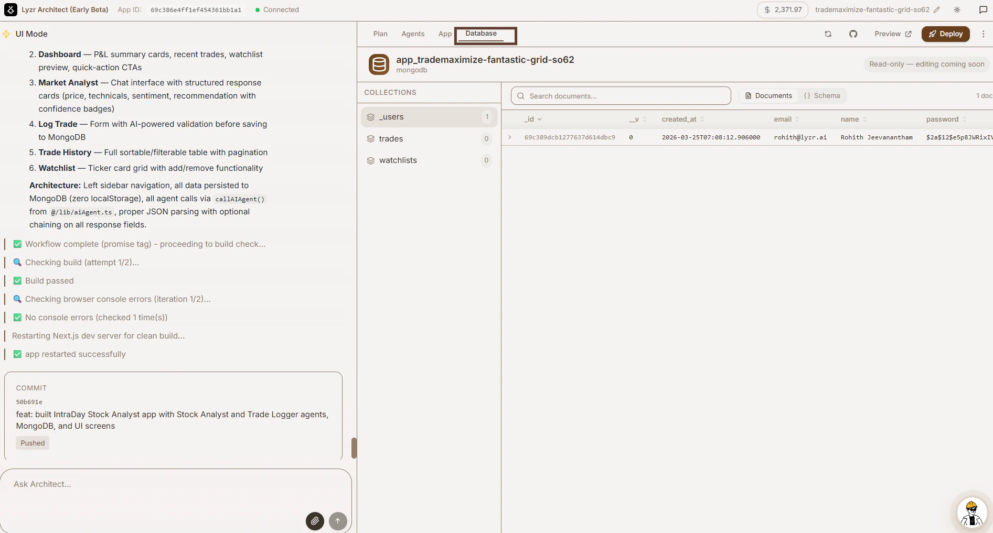Click the mongodb database icon beside app name
The height and width of the screenshot is (533, 993).
coord(379,64)
